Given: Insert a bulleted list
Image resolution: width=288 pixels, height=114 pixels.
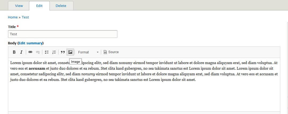Looking at the screenshot, I should pos(47,52).
